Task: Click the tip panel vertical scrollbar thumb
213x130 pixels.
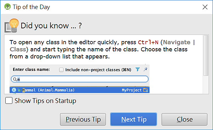Action: coord(206,55)
